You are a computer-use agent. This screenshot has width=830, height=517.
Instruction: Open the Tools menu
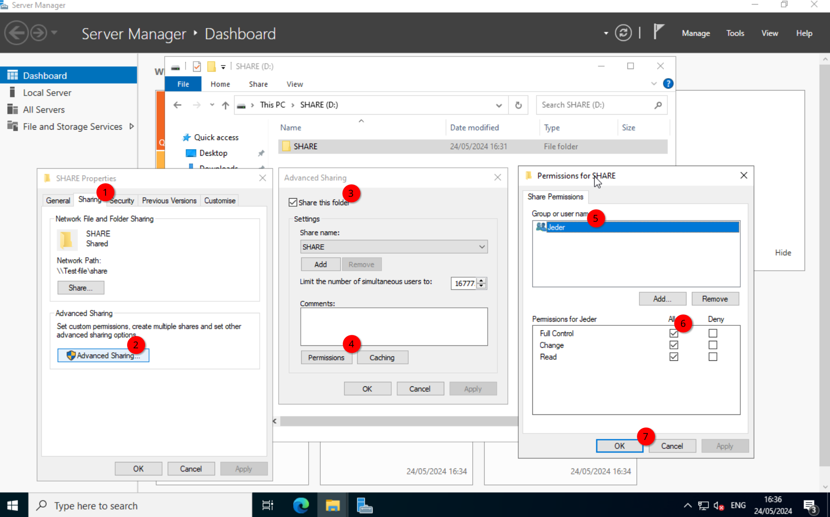coord(735,33)
